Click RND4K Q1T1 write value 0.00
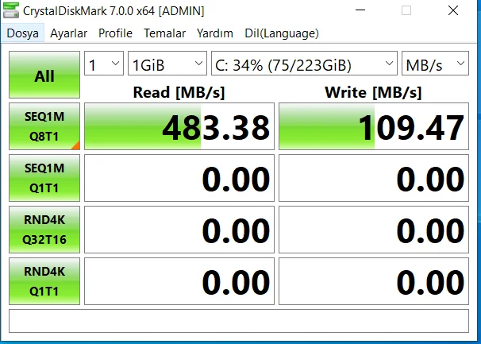This screenshot has width=481, height=344. [x=374, y=281]
